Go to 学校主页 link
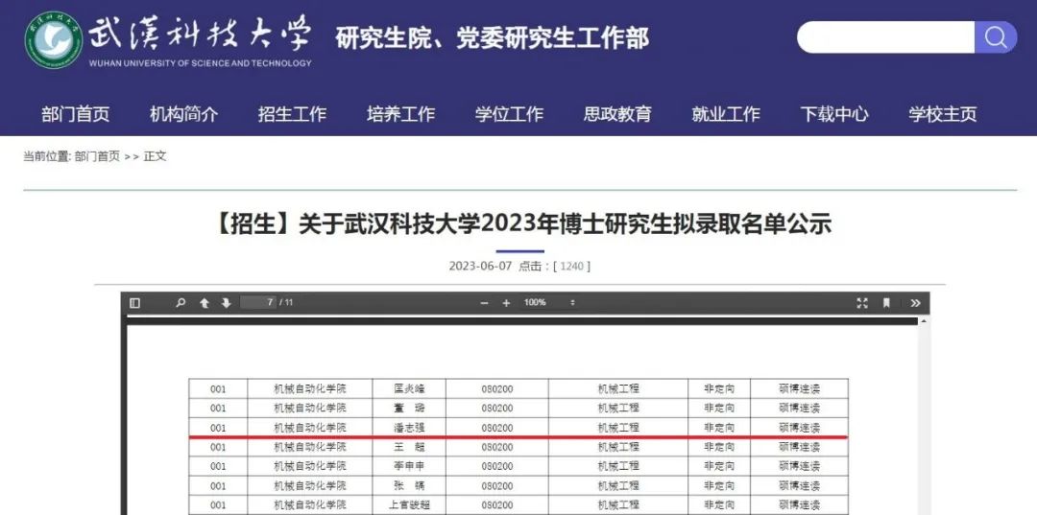This screenshot has height=515, width=1037. pyautogui.click(x=943, y=114)
